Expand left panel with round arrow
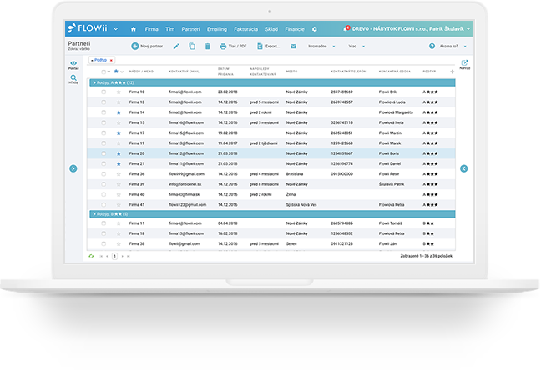This screenshot has height=370, width=541. (x=73, y=168)
